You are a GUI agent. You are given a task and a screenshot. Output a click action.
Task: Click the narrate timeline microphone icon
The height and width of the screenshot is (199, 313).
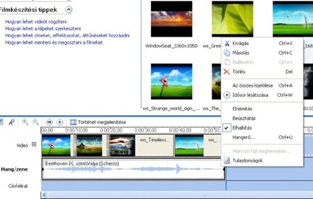12,122
